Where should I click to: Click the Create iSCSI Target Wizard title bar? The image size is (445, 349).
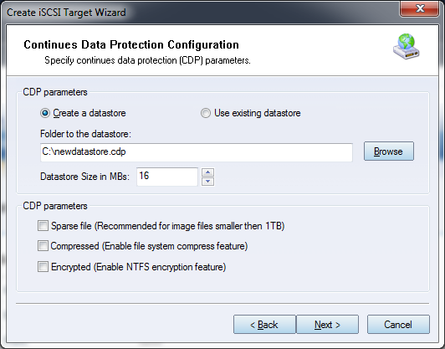pyautogui.click(x=199, y=13)
